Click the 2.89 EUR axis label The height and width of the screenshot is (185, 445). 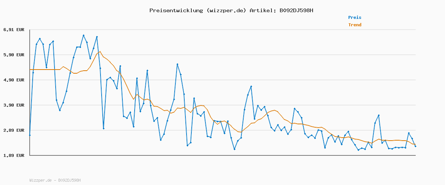point(14,130)
